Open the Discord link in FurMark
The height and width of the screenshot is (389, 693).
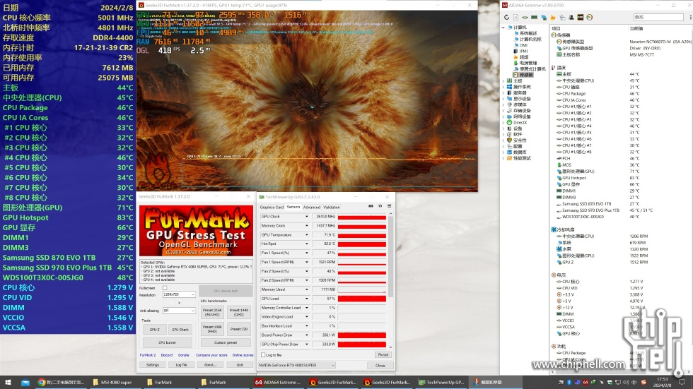(x=167, y=355)
